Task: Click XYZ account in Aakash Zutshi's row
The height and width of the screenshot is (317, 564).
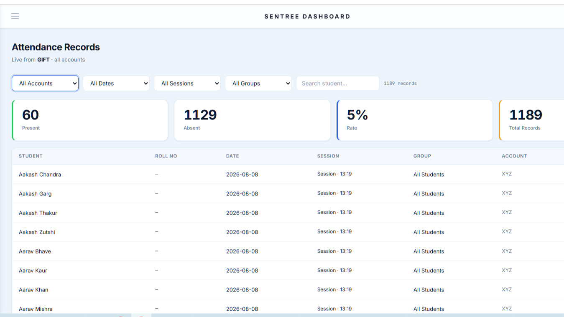Action: pos(507,231)
